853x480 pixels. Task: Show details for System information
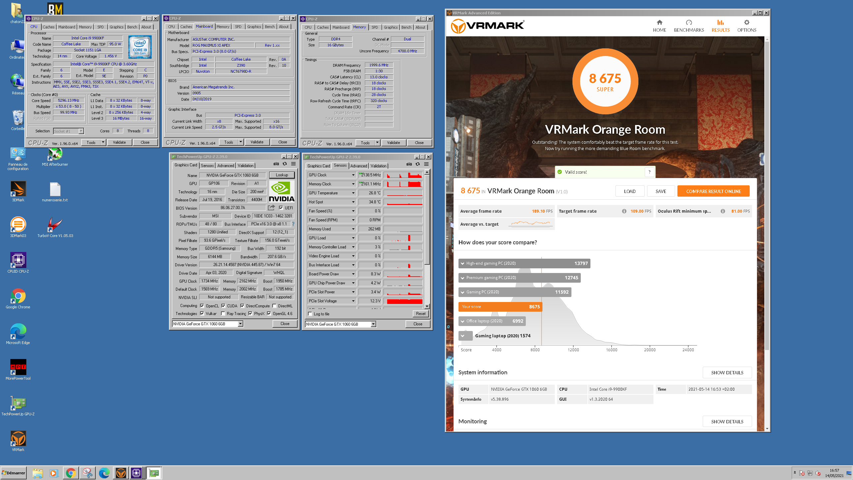click(x=727, y=373)
